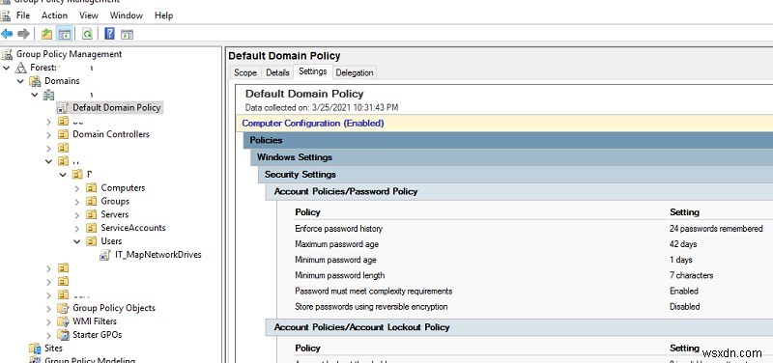Open the Help menu
This screenshot has width=773, height=363.
[x=163, y=15]
